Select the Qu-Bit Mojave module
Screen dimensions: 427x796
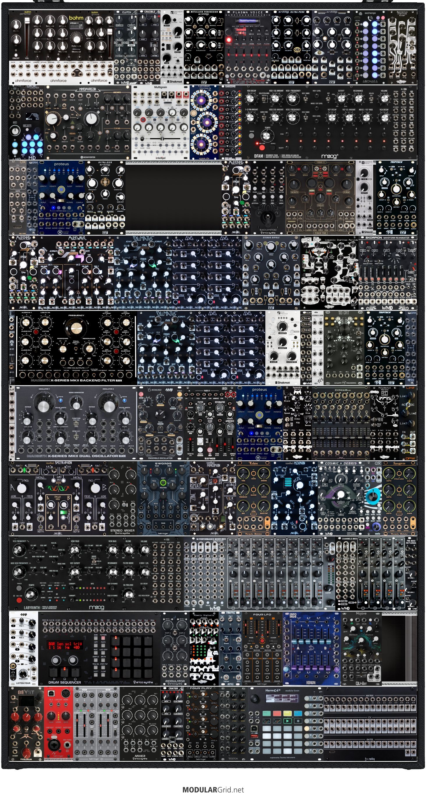[361, 649]
